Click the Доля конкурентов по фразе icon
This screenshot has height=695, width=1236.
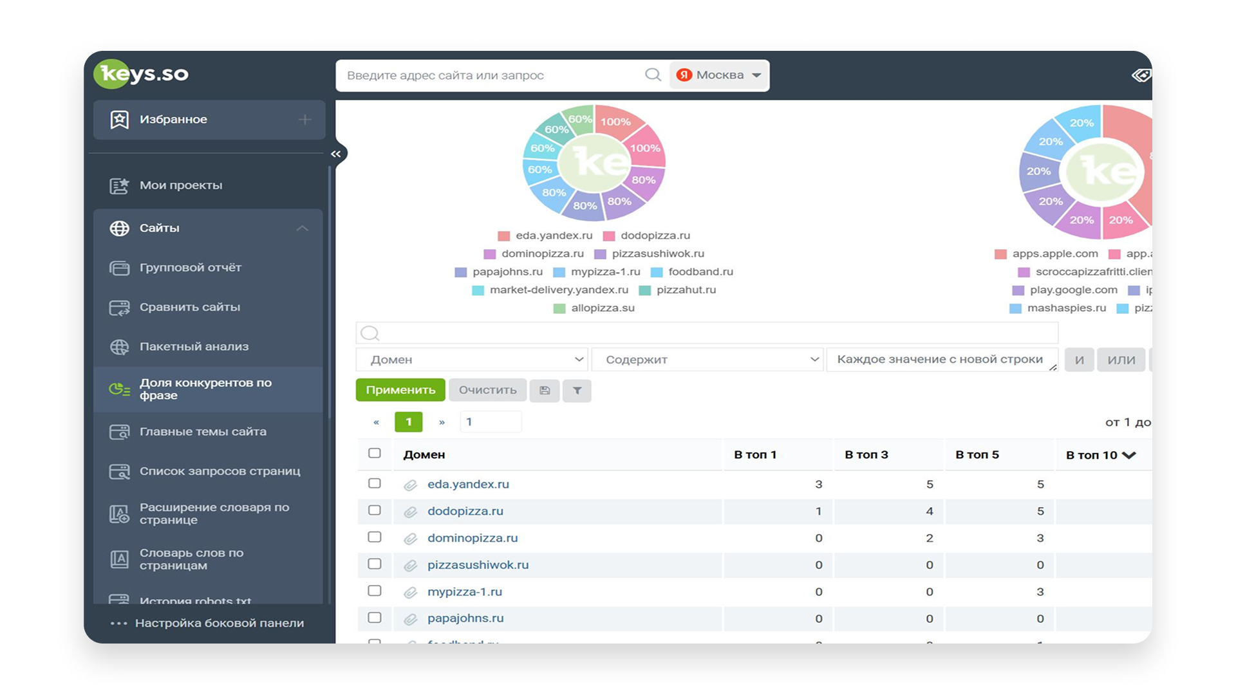coord(119,389)
